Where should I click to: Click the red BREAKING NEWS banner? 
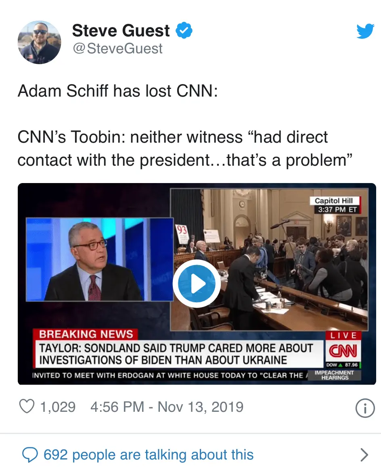pyautogui.click(x=86, y=334)
